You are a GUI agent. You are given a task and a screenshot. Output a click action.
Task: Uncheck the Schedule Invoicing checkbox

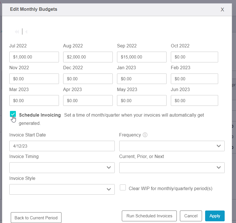tap(12, 114)
